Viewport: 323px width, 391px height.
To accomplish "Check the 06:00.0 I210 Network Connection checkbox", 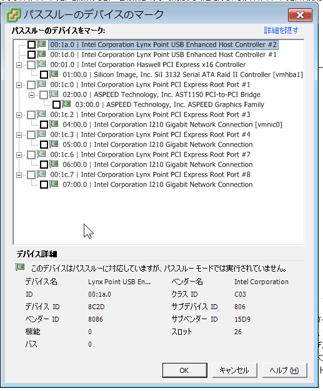I will [44, 164].
